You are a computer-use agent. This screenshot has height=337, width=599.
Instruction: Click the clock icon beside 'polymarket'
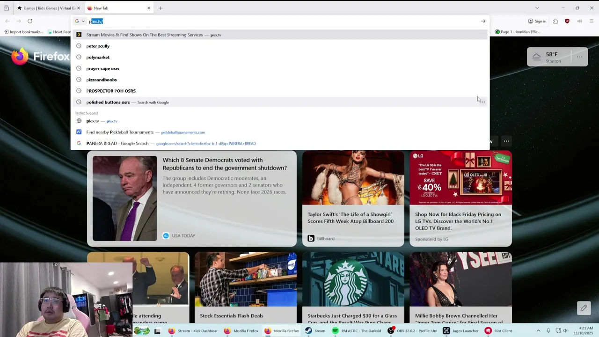(79, 57)
